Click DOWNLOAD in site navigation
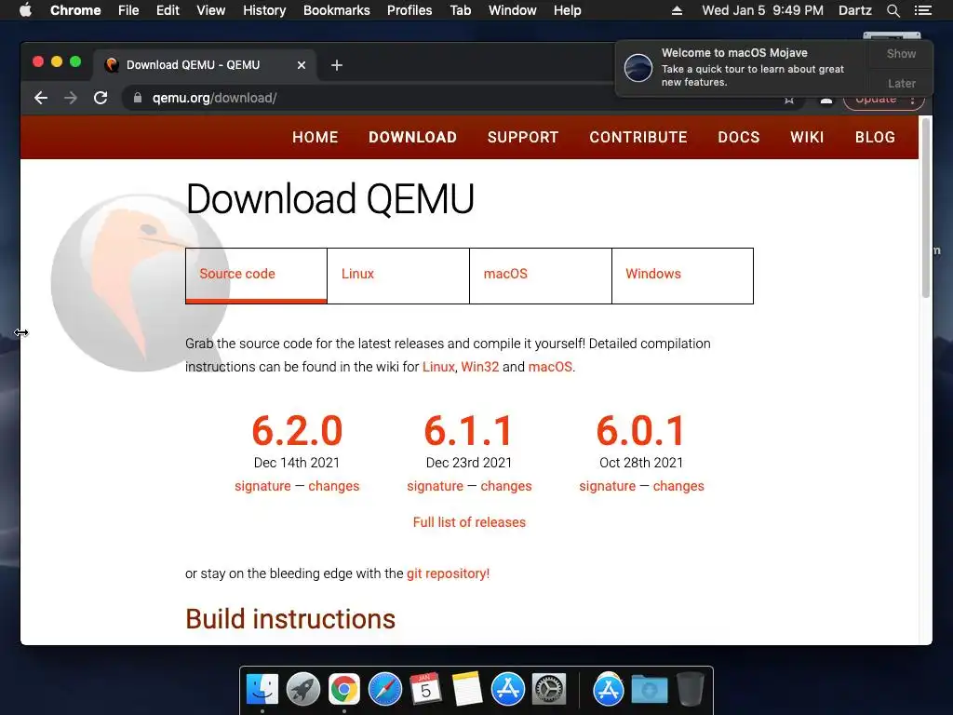 412,138
